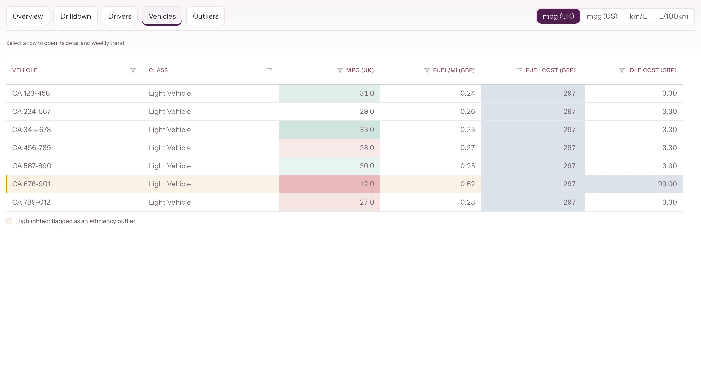Sort by the CLASS column header
701x388 pixels.
pyautogui.click(x=158, y=70)
